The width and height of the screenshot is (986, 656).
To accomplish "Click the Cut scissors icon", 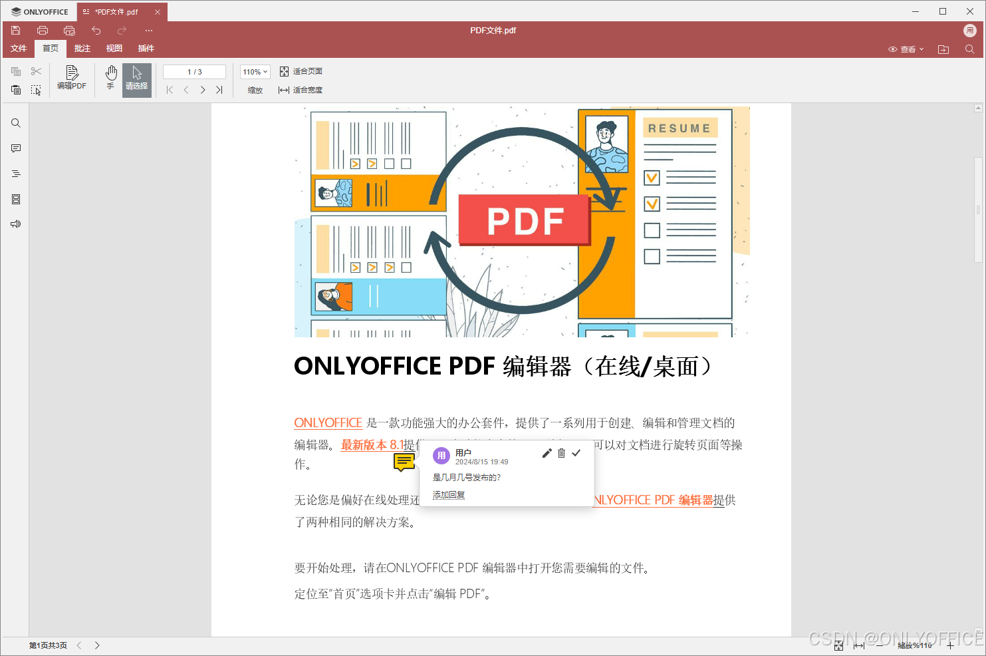I will (36, 71).
